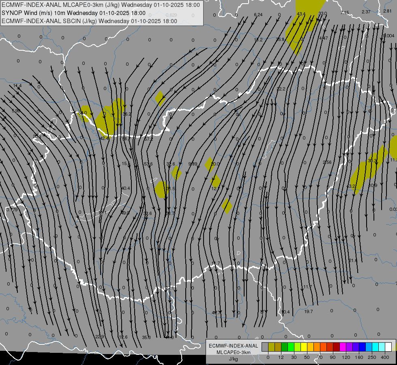Click the map value 4.47
397x365 pixels.
point(323,38)
